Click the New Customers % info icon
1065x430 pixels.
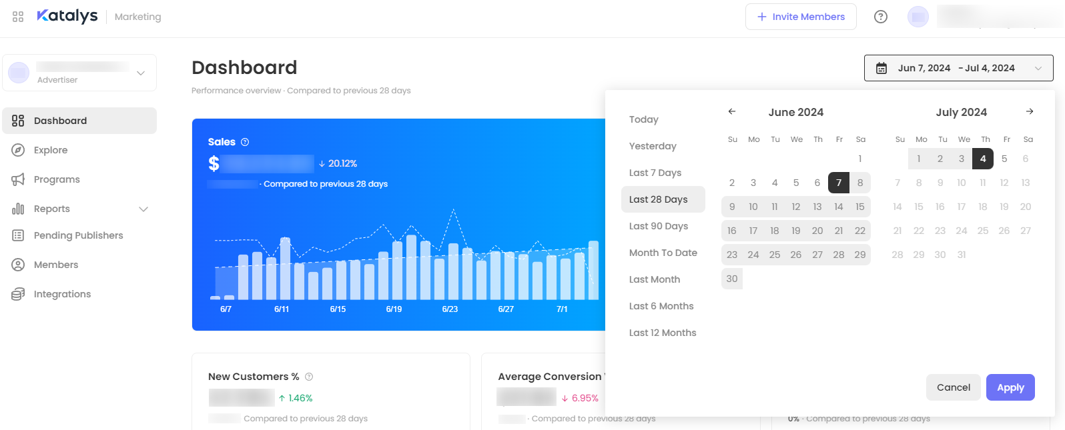pyautogui.click(x=309, y=377)
